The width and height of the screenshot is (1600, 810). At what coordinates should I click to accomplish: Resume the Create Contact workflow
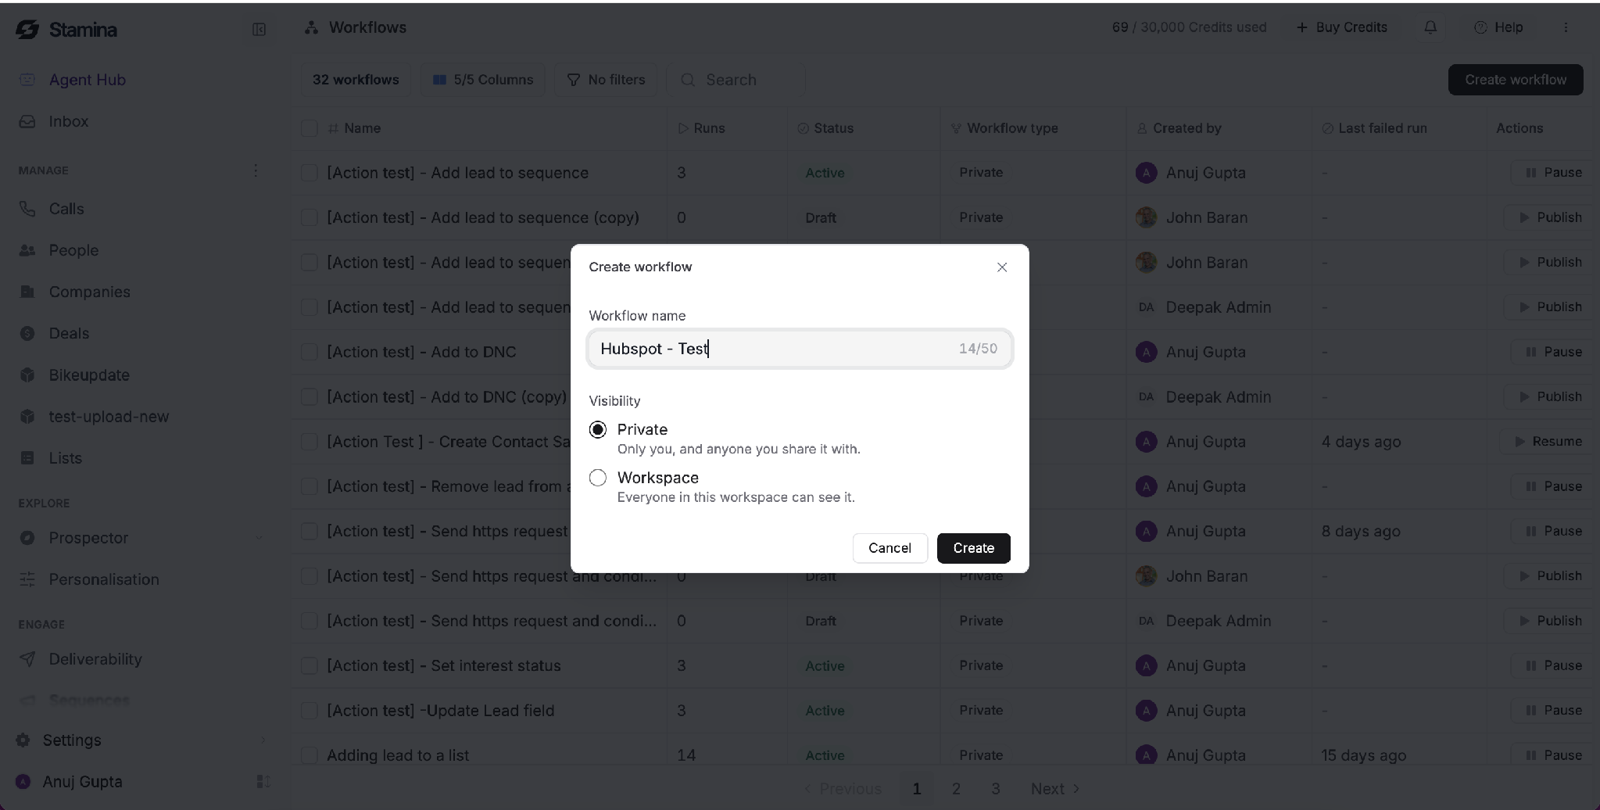point(1548,442)
